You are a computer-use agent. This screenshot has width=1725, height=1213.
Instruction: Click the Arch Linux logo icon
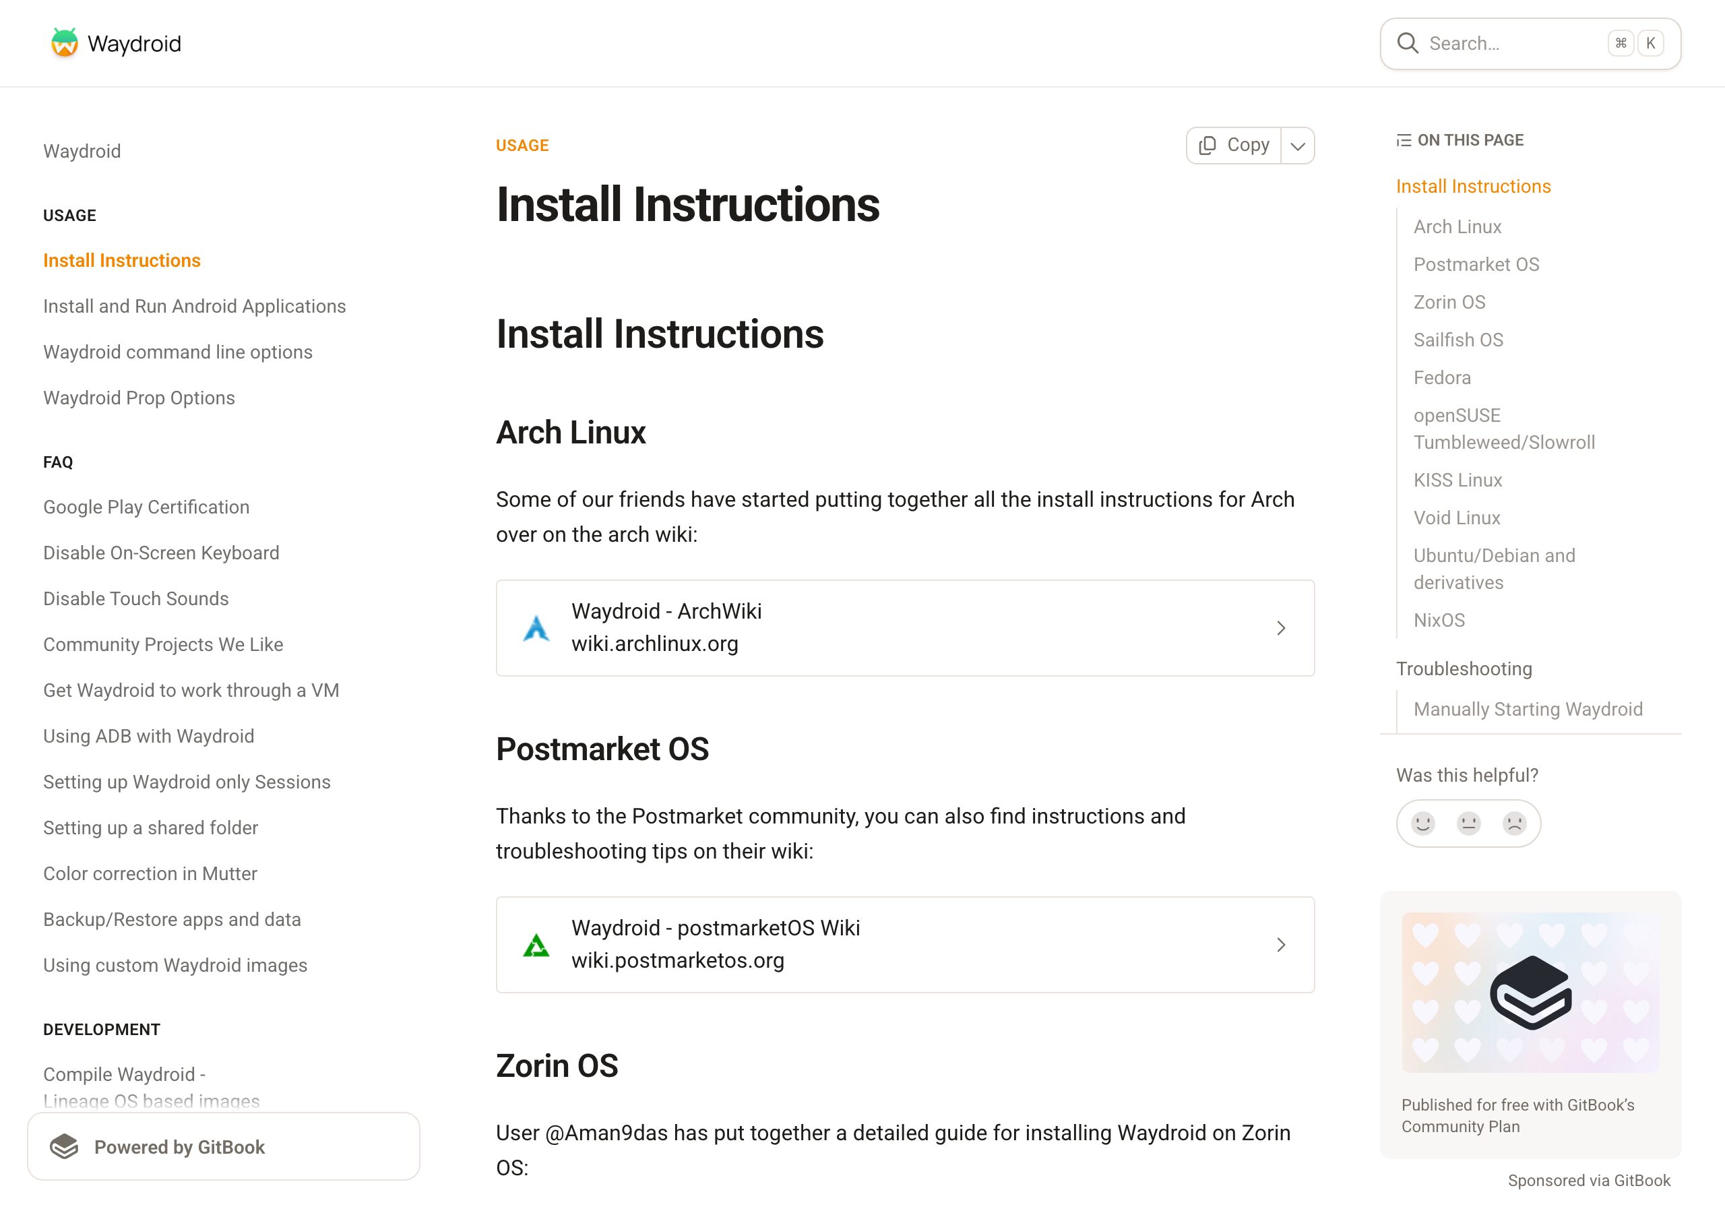[x=536, y=627]
